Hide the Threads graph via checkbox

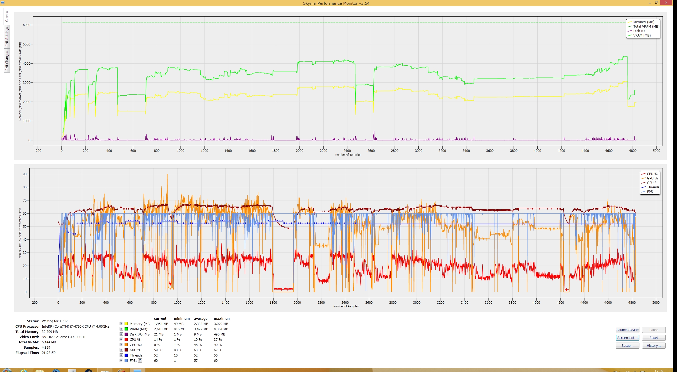click(x=121, y=355)
